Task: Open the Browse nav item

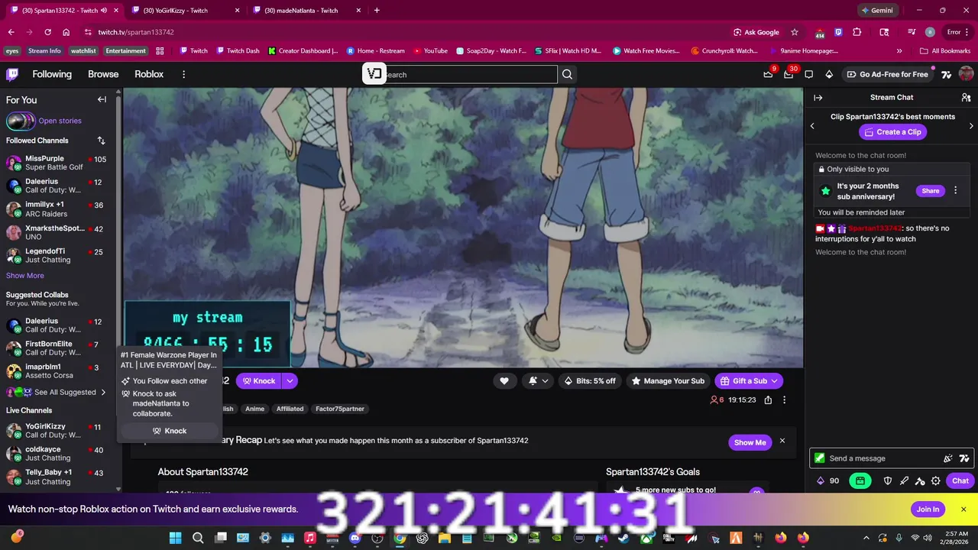Action: coord(103,74)
